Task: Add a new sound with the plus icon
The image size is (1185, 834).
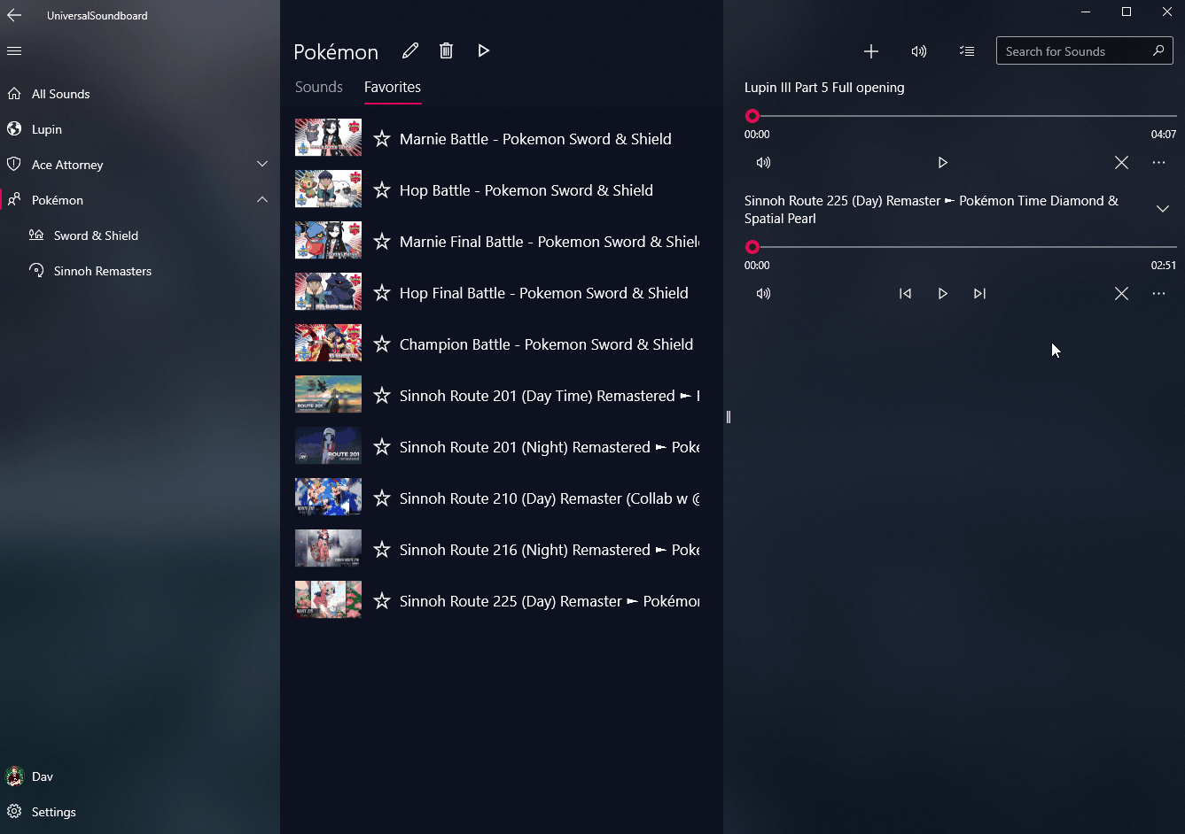Action: (x=871, y=51)
